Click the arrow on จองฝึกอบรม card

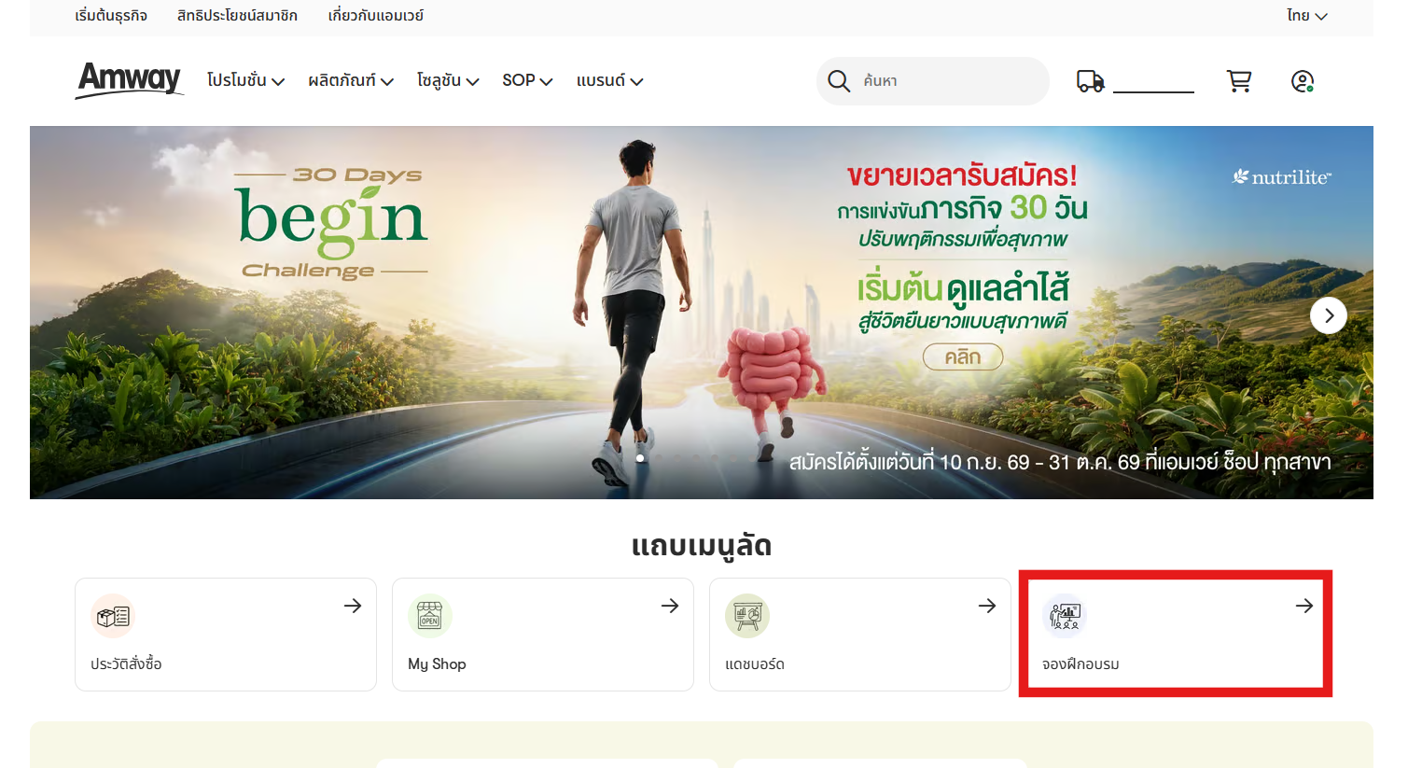[1304, 606]
